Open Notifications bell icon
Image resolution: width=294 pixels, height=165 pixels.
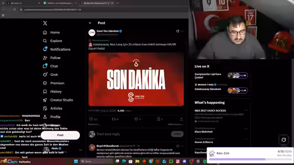(x=45, y=49)
